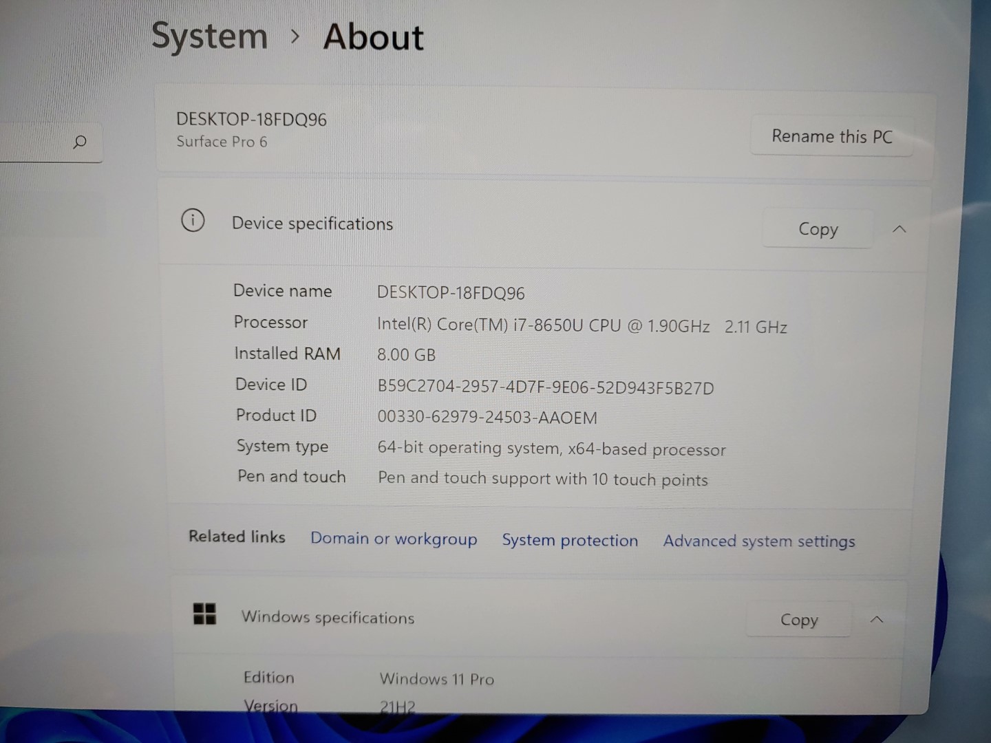Select the DESKTOP-18FDQ96 device name value
The width and height of the screenshot is (991, 743).
451,293
